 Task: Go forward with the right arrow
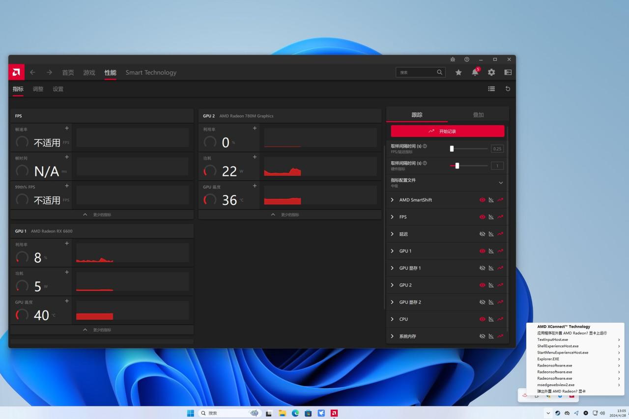(x=49, y=72)
